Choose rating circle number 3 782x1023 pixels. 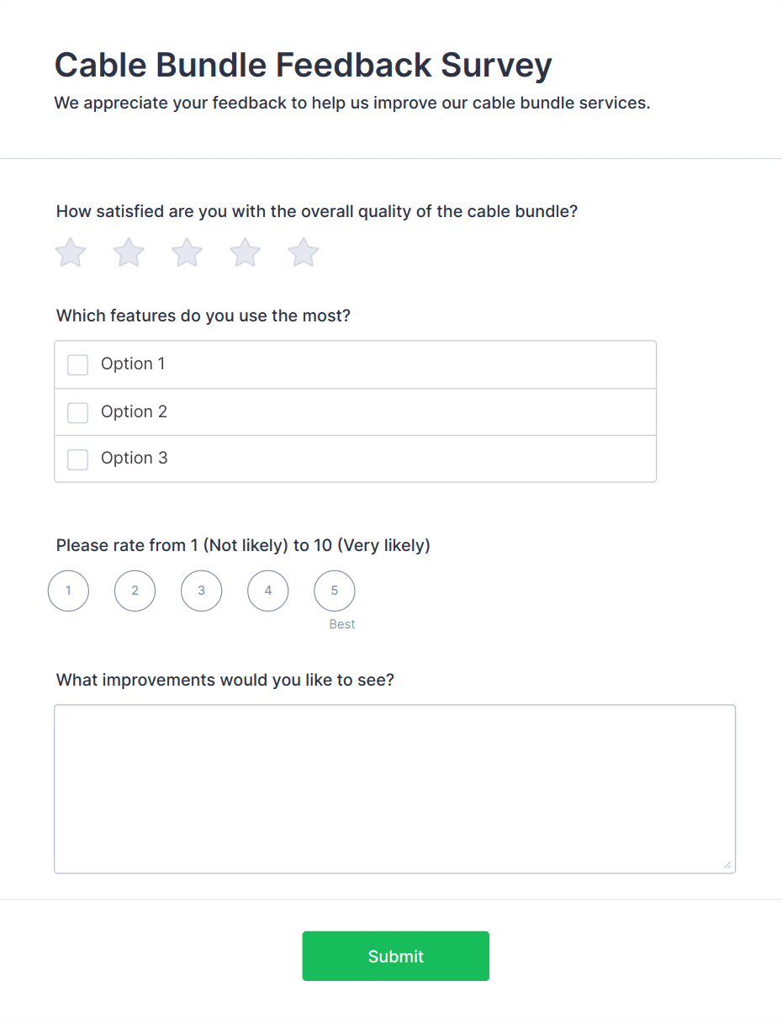pyautogui.click(x=201, y=591)
